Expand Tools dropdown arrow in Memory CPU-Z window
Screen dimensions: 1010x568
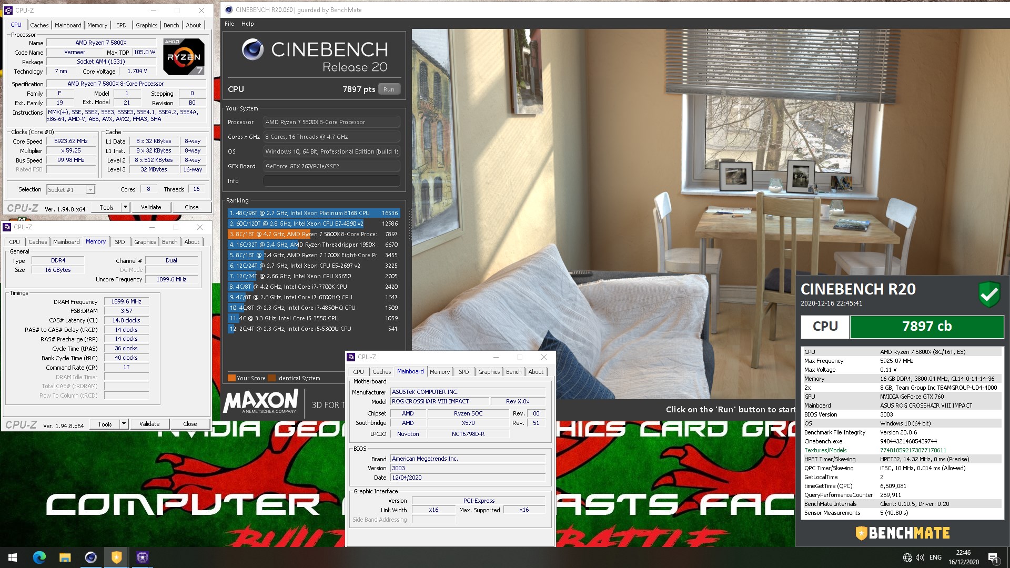[124, 424]
